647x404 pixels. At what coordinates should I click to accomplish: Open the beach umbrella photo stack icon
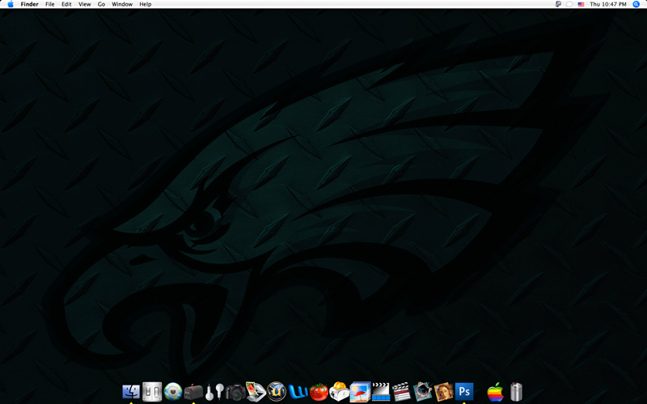pos(360,392)
